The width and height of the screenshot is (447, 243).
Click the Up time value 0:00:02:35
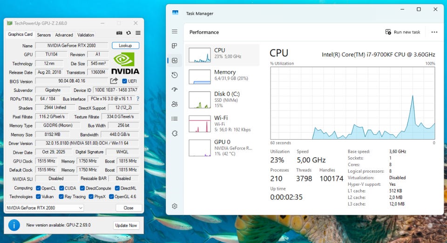click(x=286, y=197)
